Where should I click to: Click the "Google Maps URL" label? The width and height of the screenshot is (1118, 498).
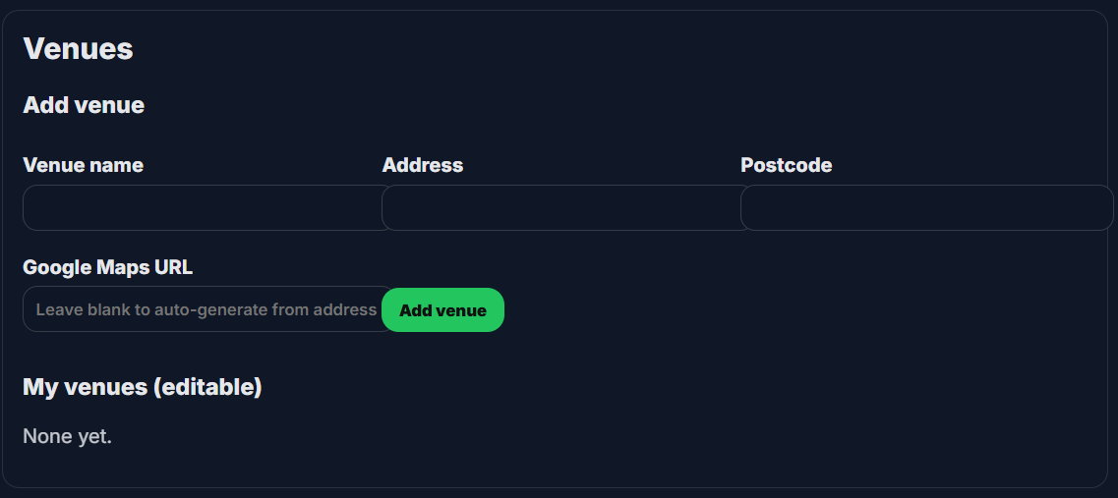coord(107,267)
